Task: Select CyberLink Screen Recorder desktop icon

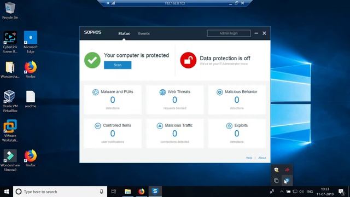Action: click(x=10, y=42)
